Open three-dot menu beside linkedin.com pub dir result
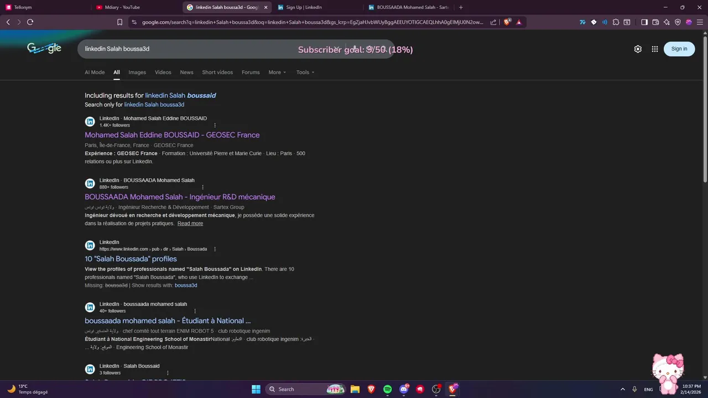 tap(215, 249)
